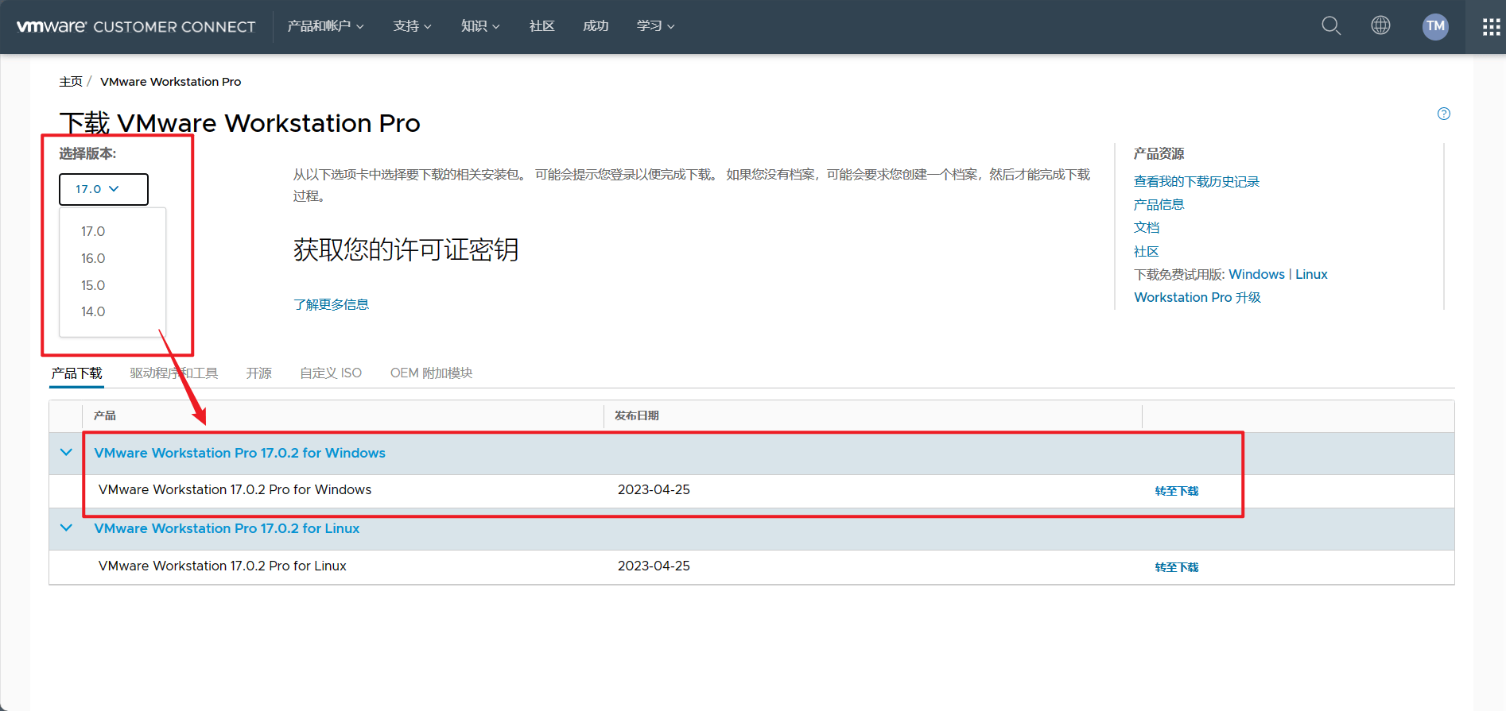The height and width of the screenshot is (711, 1506).
Task: Open the 产品和帐户 menu
Action: point(325,26)
